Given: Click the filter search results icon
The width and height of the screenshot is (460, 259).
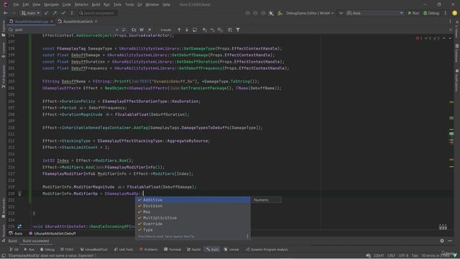Looking at the screenshot, I should click(238, 29).
